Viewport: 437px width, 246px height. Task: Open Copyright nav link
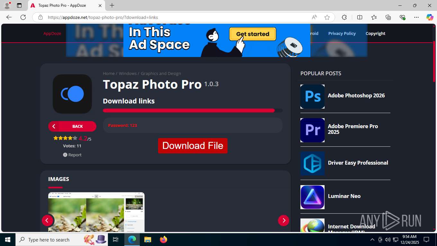coord(375,33)
